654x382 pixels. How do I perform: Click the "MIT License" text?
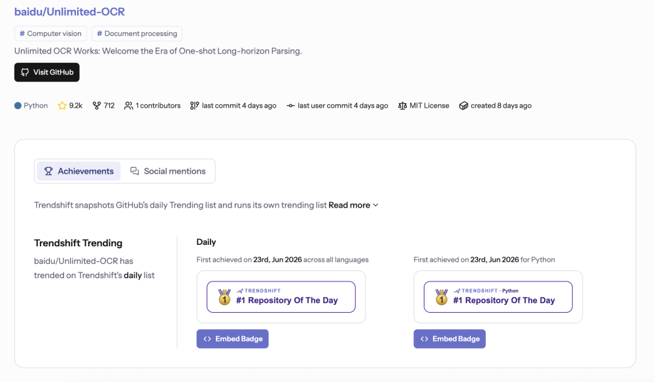click(x=429, y=105)
